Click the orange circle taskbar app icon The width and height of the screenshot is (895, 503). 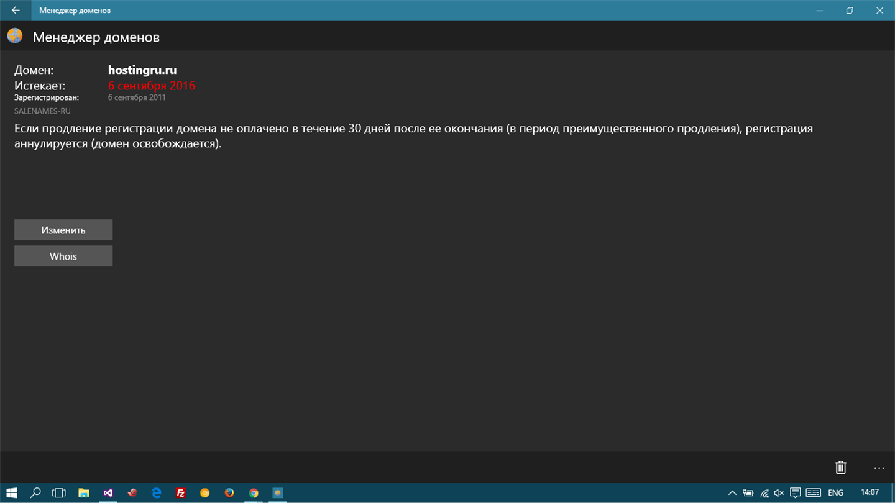pyautogui.click(x=204, y=493)
